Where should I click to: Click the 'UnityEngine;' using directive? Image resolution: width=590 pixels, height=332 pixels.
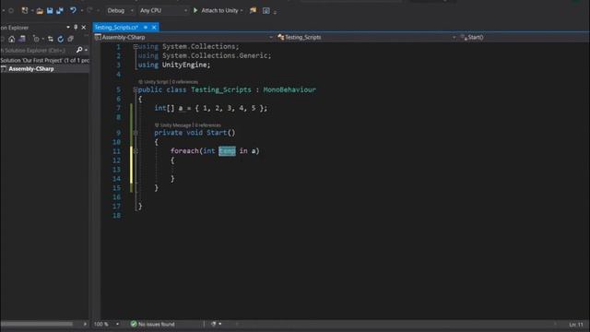pyautogui.click(x=186, y=65)
